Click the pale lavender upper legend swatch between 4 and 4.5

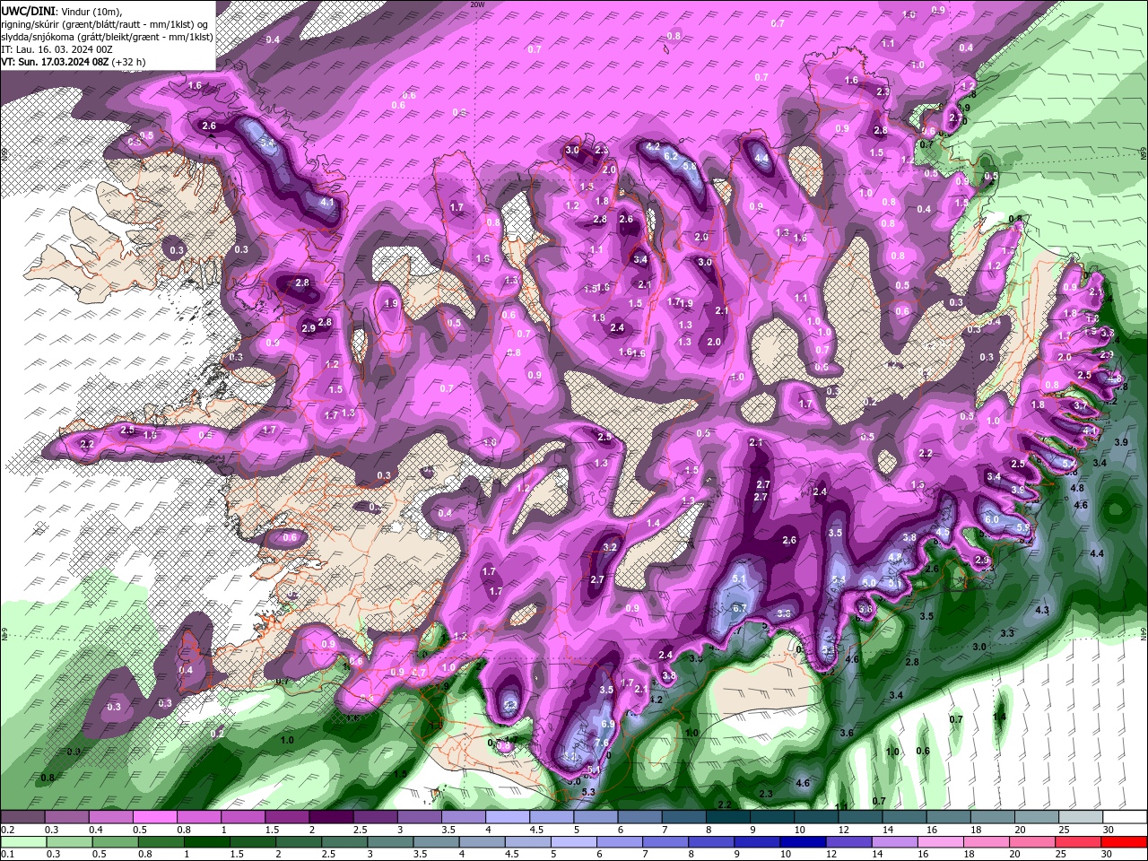[507, 817]
